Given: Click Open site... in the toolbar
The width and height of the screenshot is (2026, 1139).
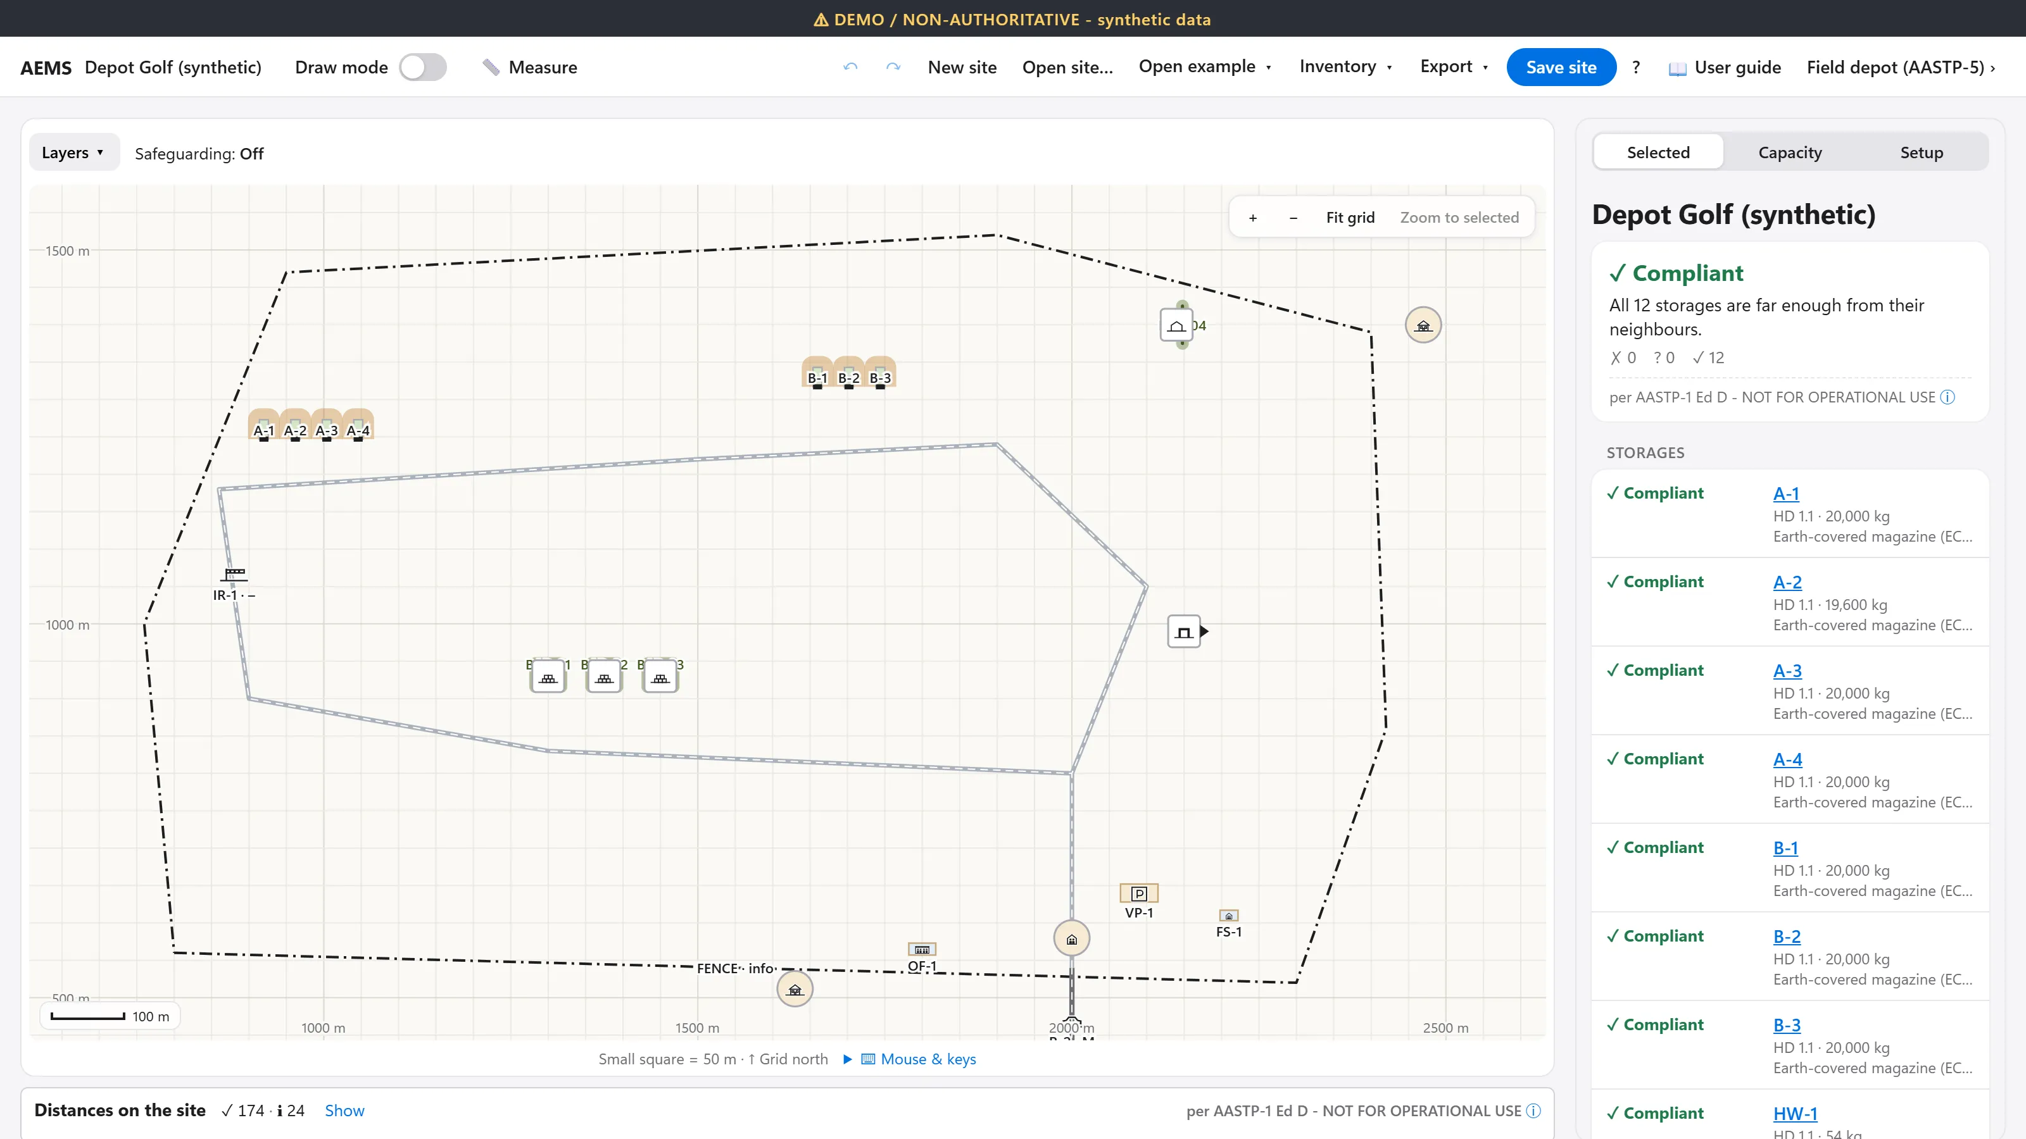Looking at the screenshot, I should coord(1067,67).
